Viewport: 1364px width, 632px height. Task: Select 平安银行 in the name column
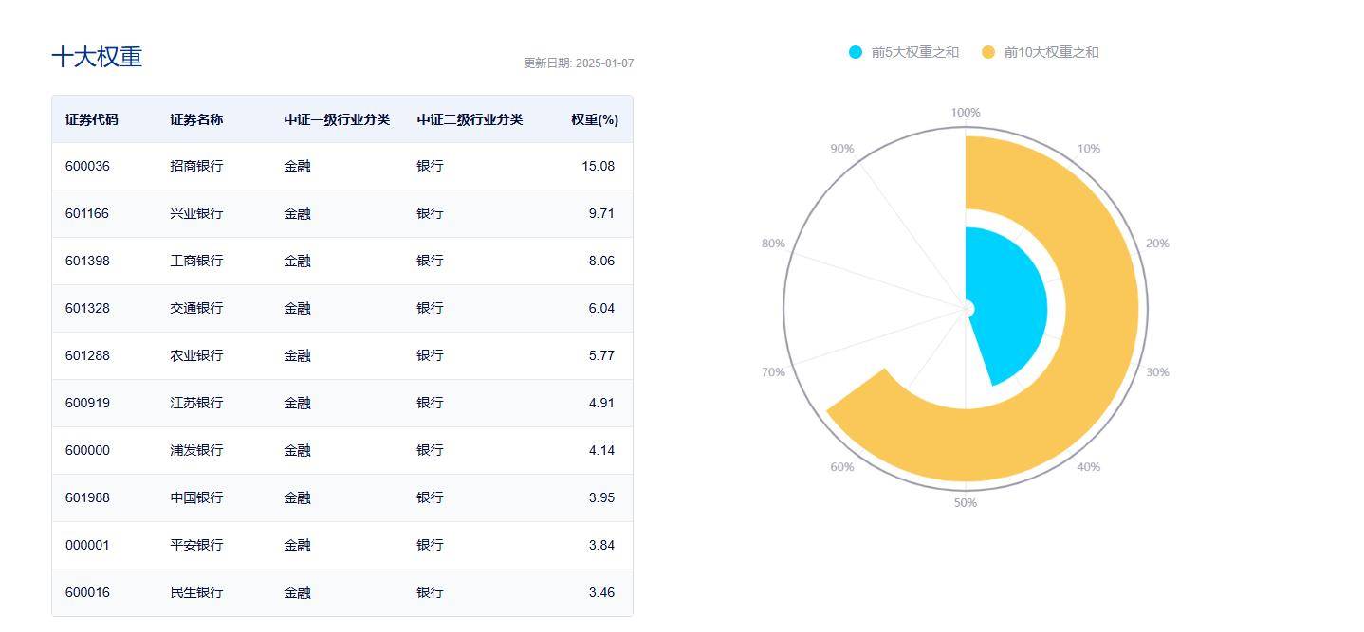pos(196,545)
